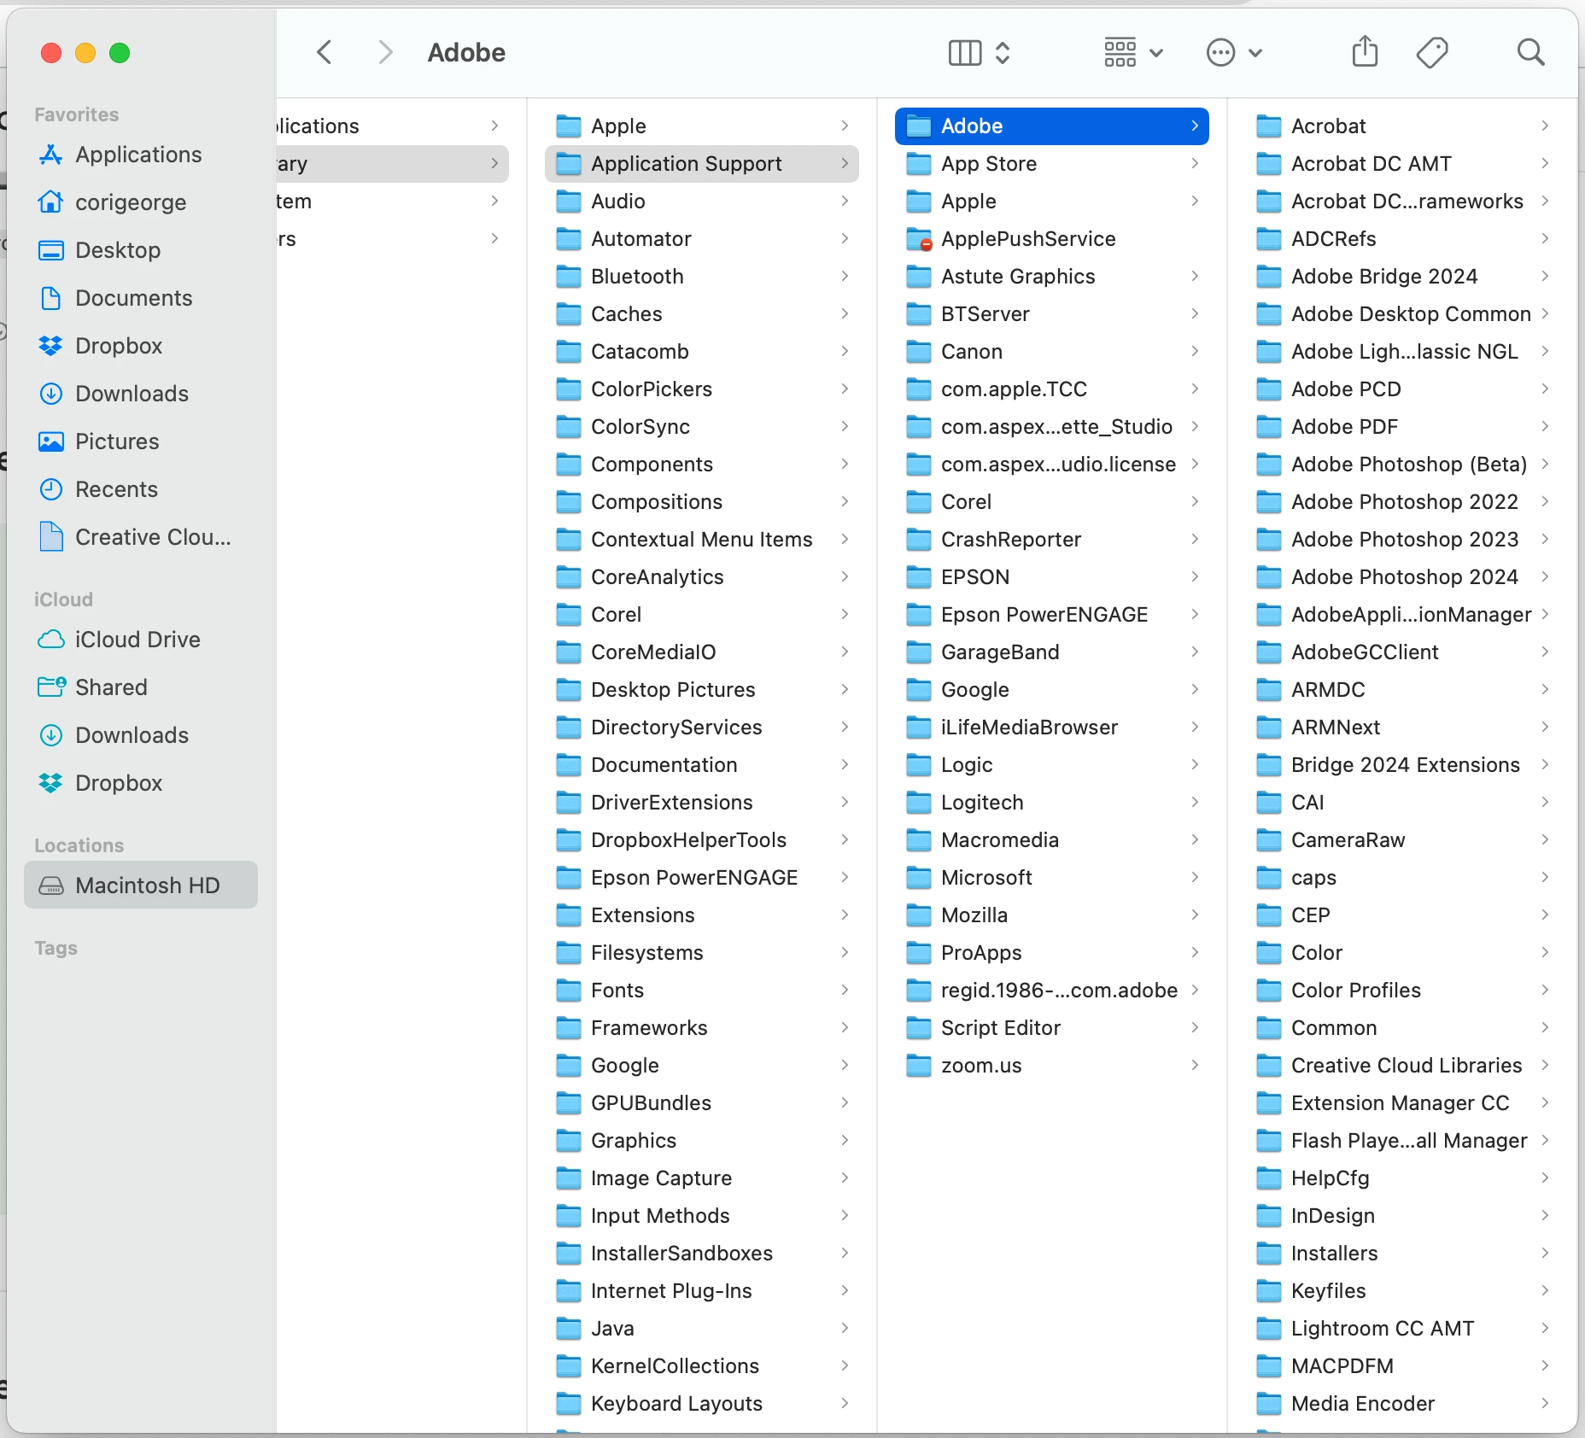Open the Search magnifier
Viewport: 1585px width, 1438px height.
pyautogui.click(x=1530, y=53)
